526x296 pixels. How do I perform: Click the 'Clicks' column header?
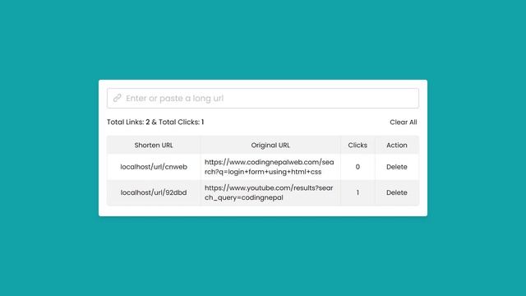coord(358,146)
